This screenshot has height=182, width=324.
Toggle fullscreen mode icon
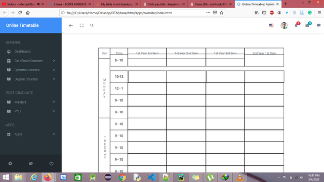coord(82,25)
